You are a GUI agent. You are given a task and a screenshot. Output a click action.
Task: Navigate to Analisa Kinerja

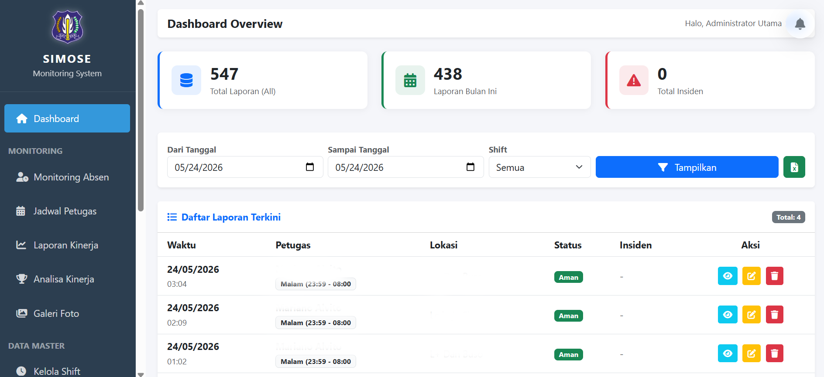tap(67, 279)
